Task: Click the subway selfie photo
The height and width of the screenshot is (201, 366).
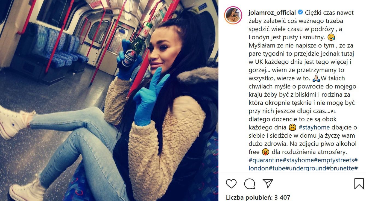Action: pyautogui.click(x=109, y=100)
